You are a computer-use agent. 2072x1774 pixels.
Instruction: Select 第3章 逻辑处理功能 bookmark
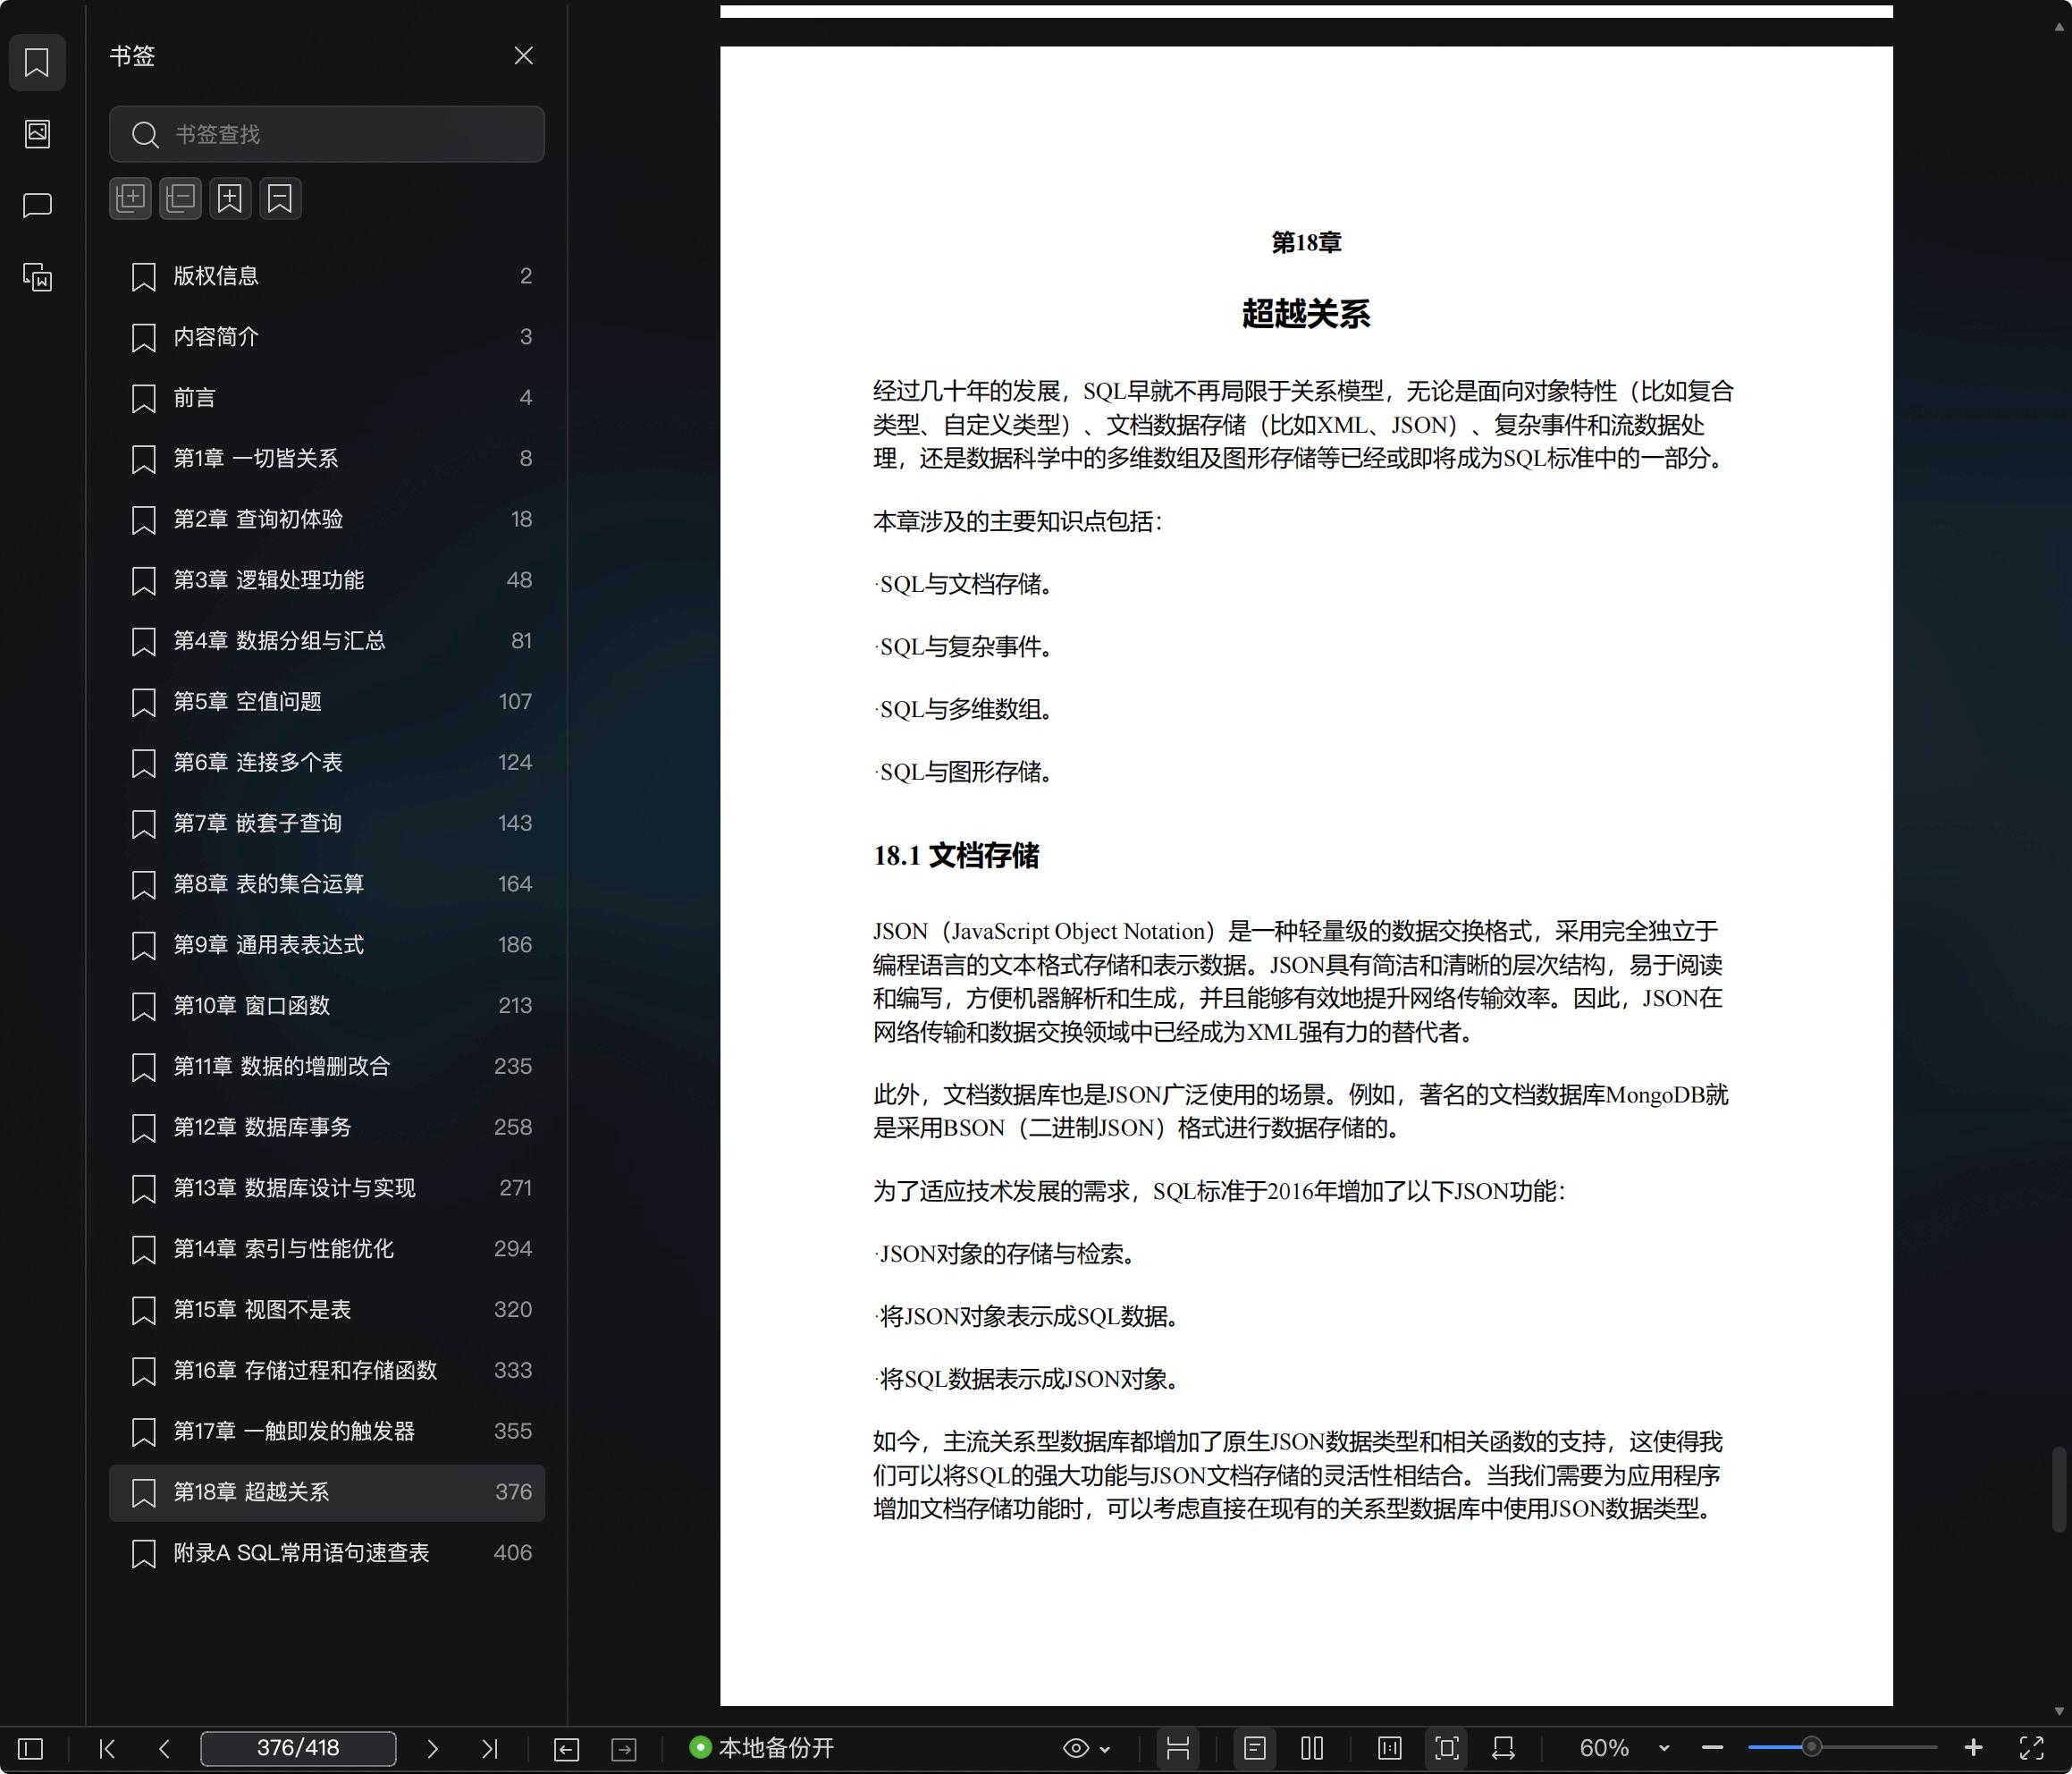(x=327, y=580)
